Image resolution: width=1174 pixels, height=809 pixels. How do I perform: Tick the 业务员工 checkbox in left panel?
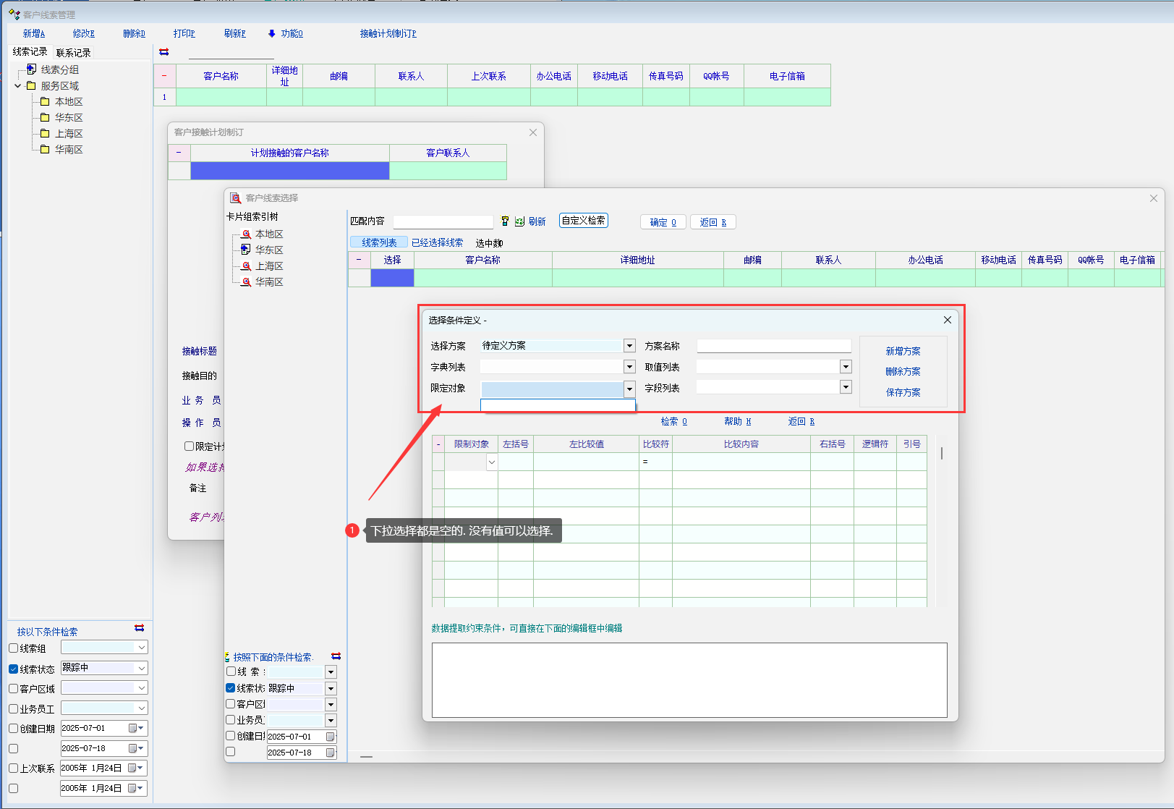click(14, 709)
